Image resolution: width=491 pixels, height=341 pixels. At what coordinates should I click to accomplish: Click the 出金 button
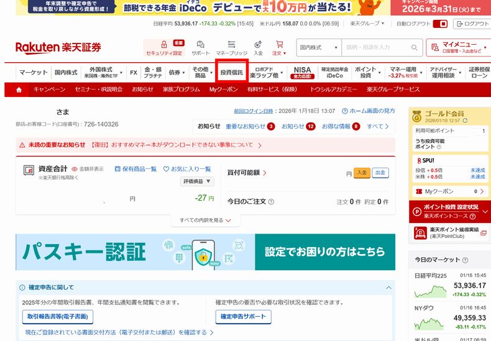380,173
